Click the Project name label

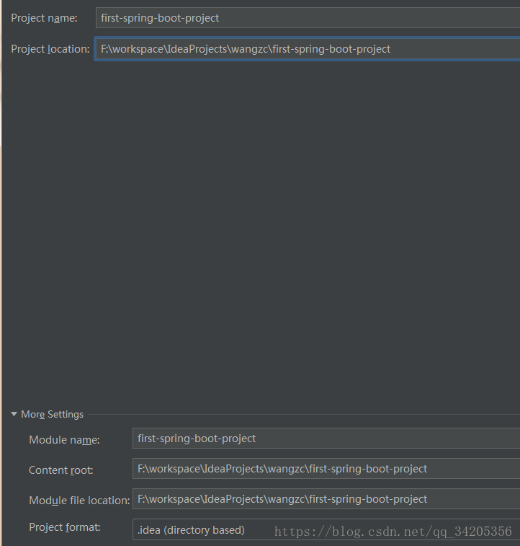44,18
